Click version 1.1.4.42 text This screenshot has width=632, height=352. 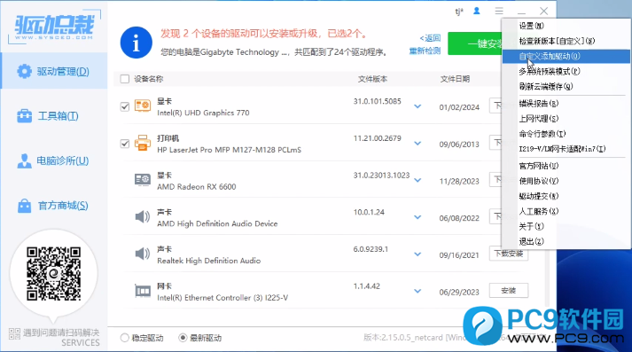tap(367, 286)
